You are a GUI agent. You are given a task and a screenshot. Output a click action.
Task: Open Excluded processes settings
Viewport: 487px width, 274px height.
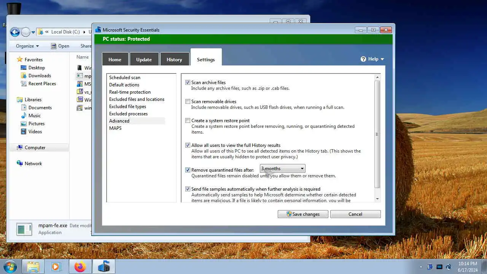coord(128,114)
